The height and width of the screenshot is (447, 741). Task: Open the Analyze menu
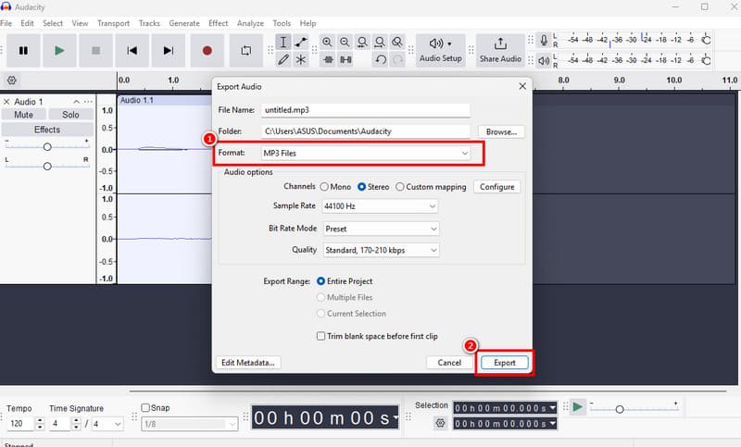[250, 23]
